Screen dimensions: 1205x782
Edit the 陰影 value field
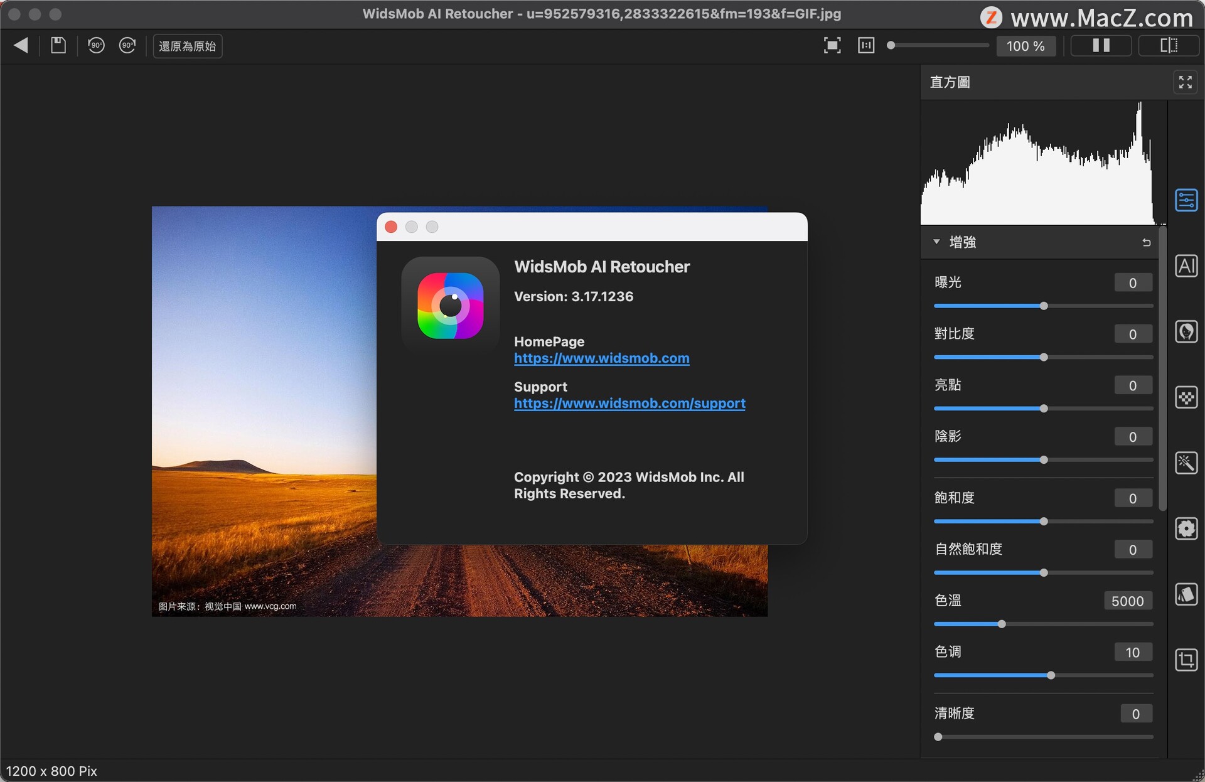[x=1133, y=437]
